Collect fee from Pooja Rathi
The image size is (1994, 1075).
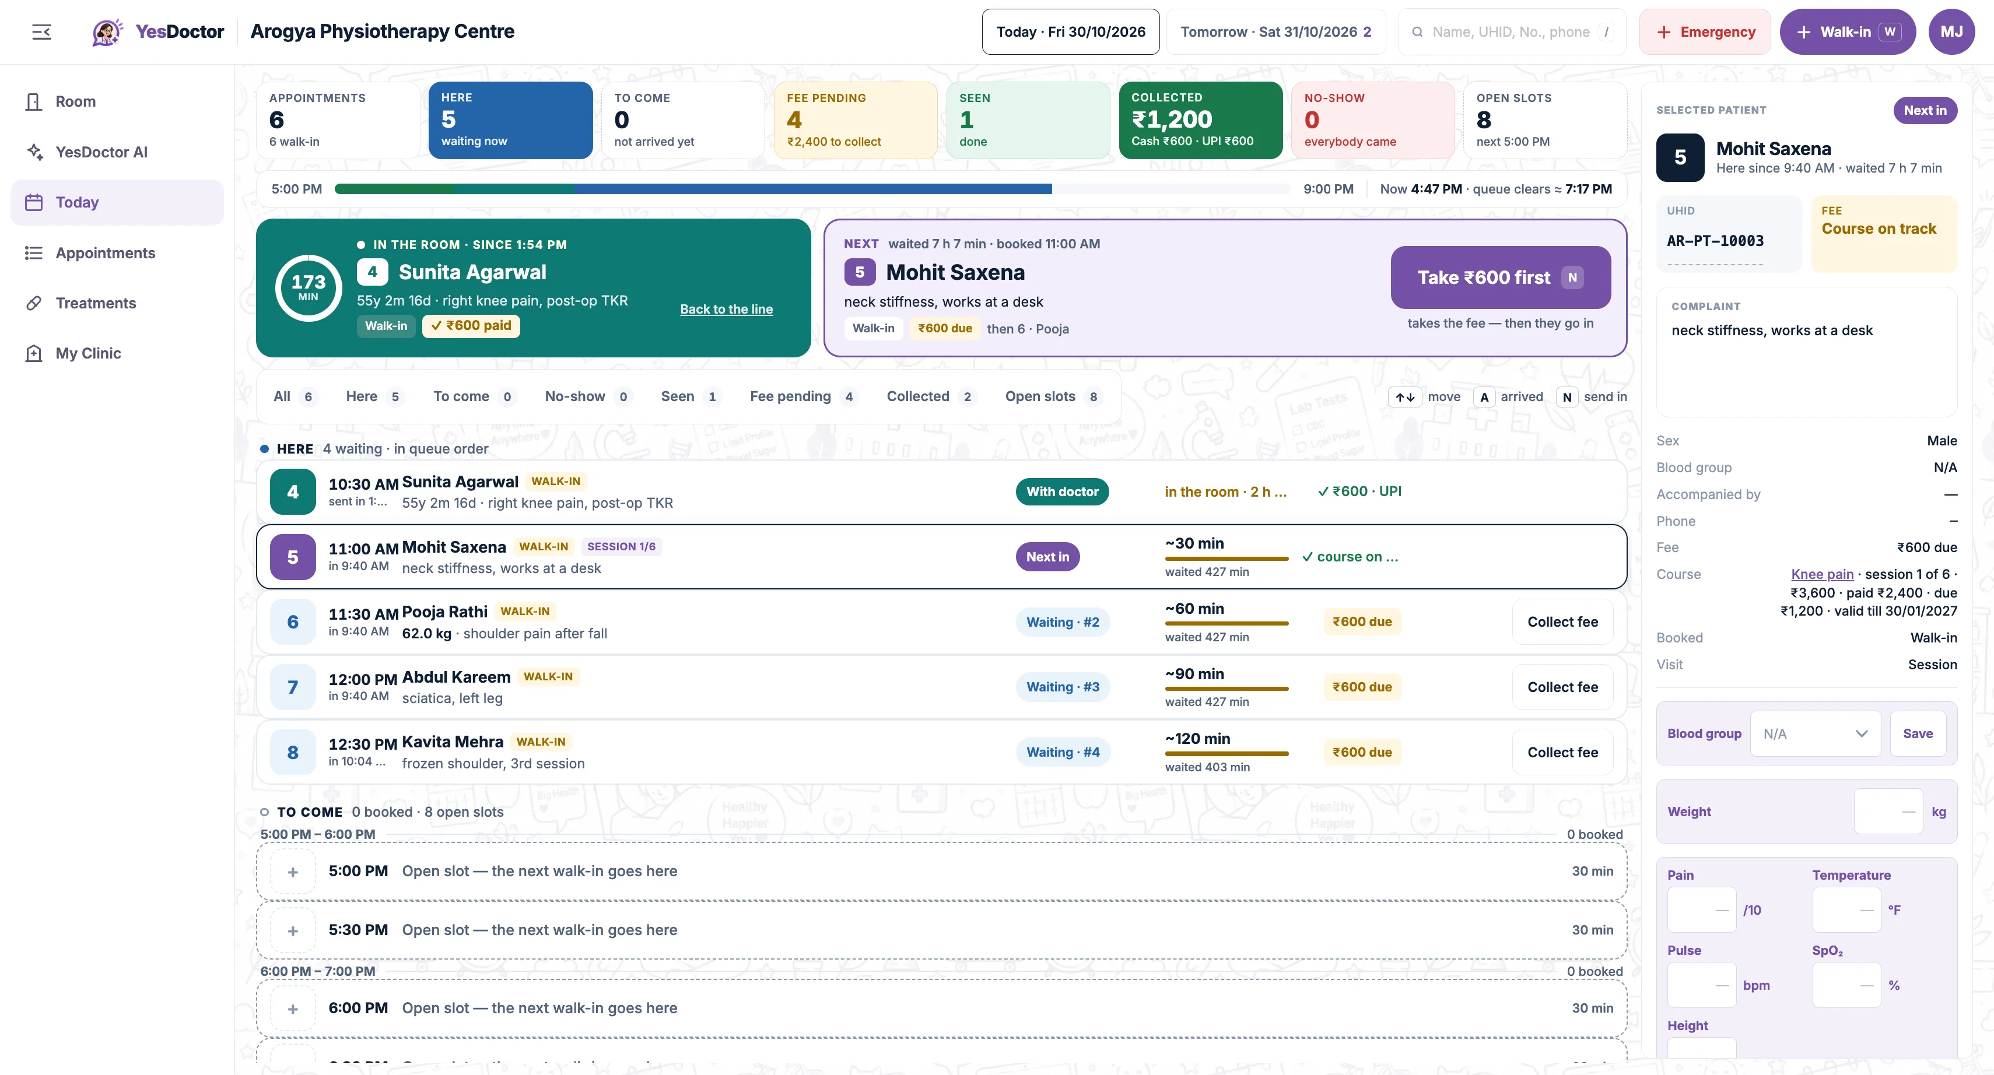pyautogui.click(x=1562, y=621)
